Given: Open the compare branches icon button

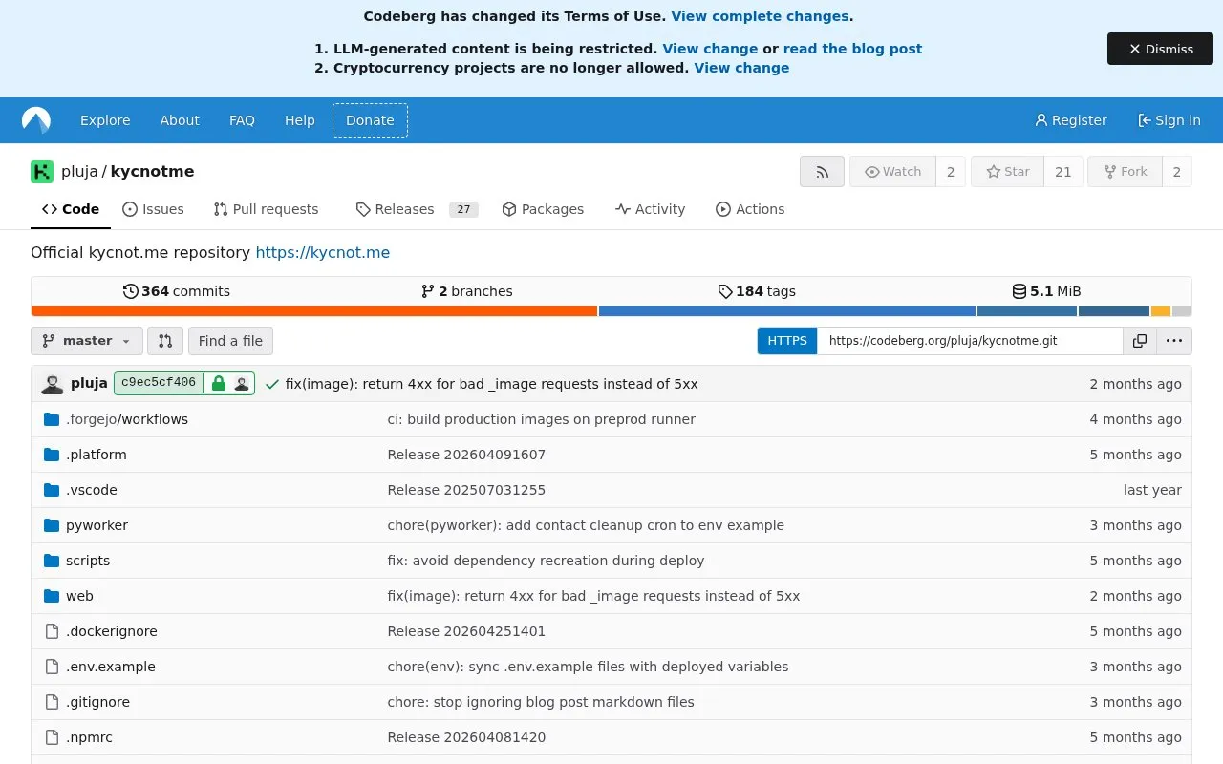Looking at the screenshot, I should [x=164, y=341].
